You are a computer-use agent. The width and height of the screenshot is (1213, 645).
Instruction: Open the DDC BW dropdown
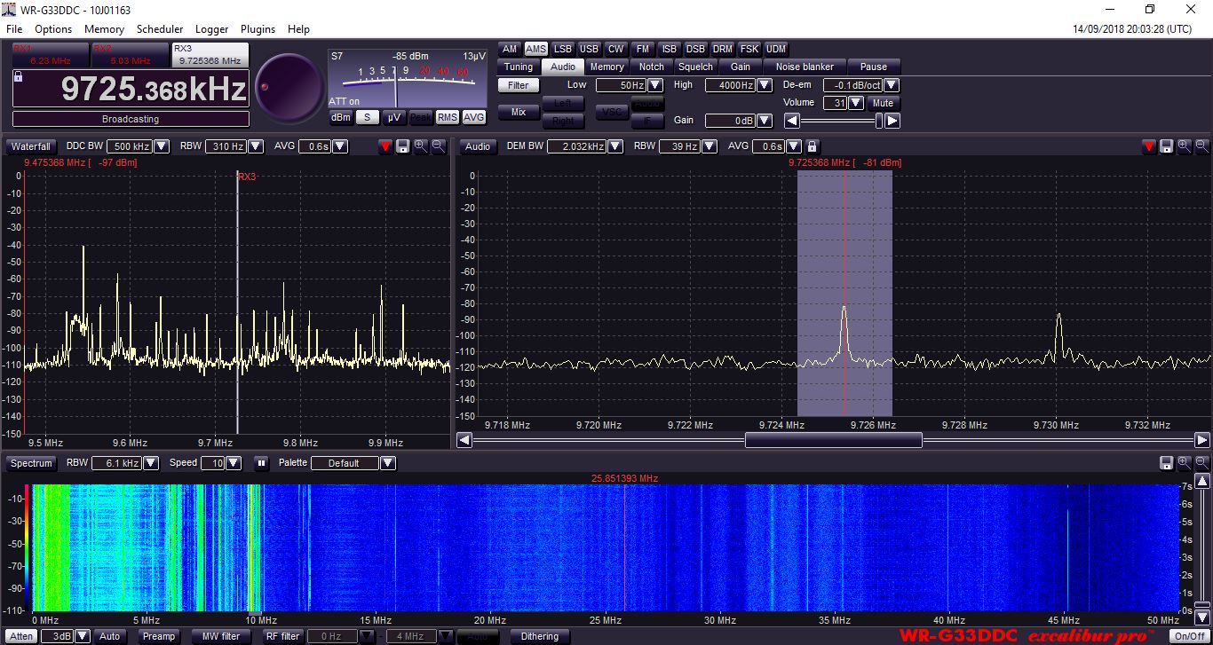[162, 146]
